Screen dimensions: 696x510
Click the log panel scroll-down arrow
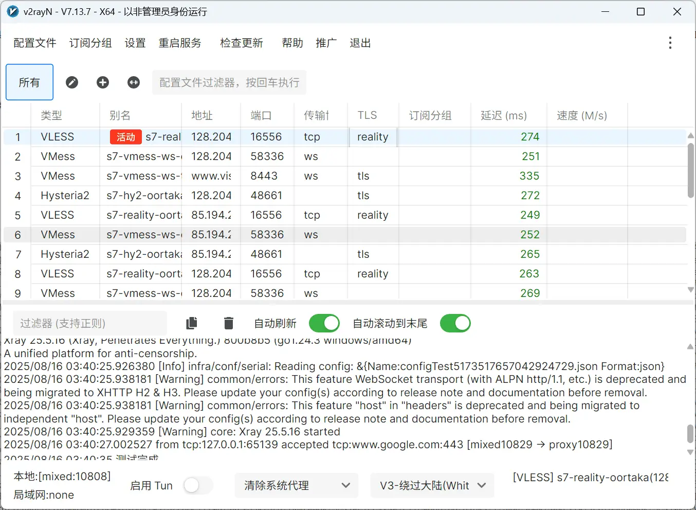tap(690, 452)
